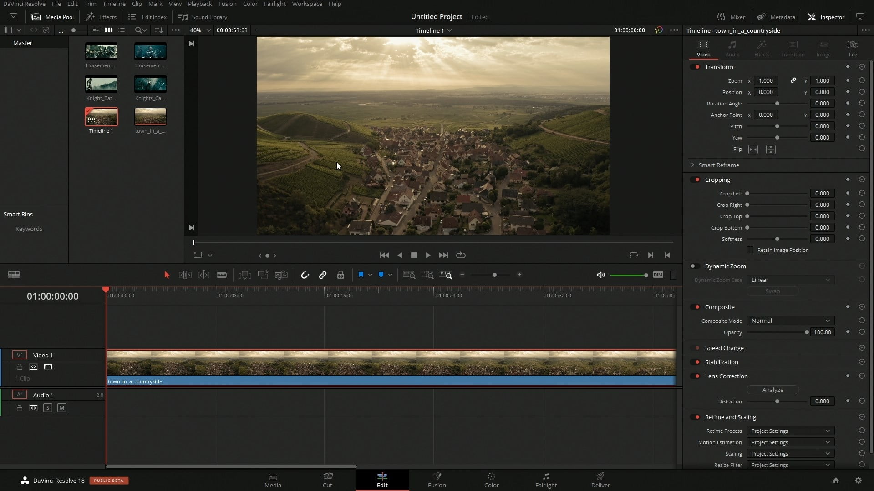
Task: Open the Mixer panel
Action: click(x=732, y=17)
